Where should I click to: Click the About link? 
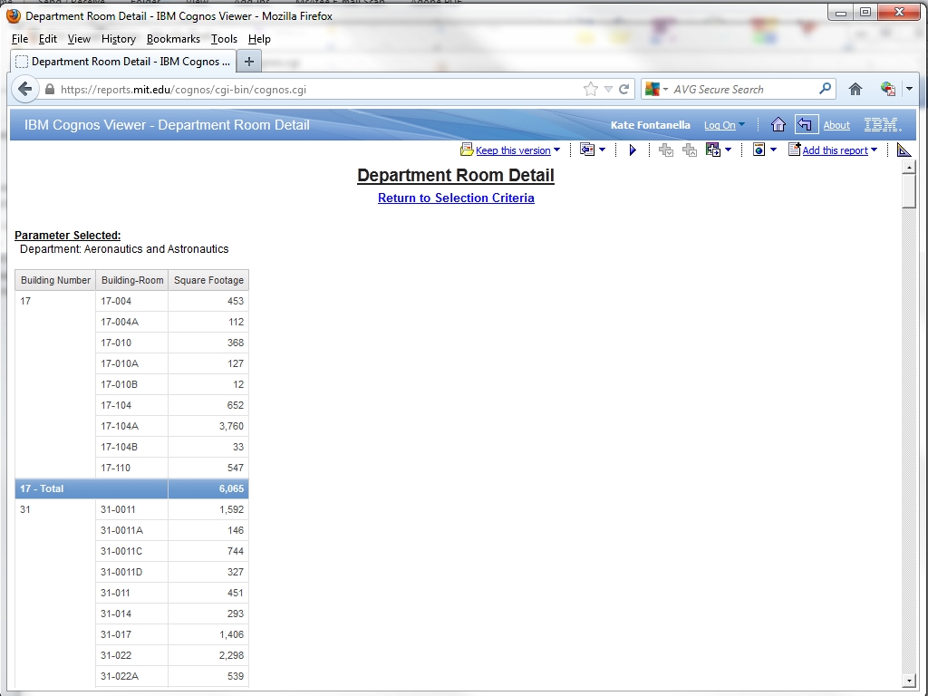point(836,125)
